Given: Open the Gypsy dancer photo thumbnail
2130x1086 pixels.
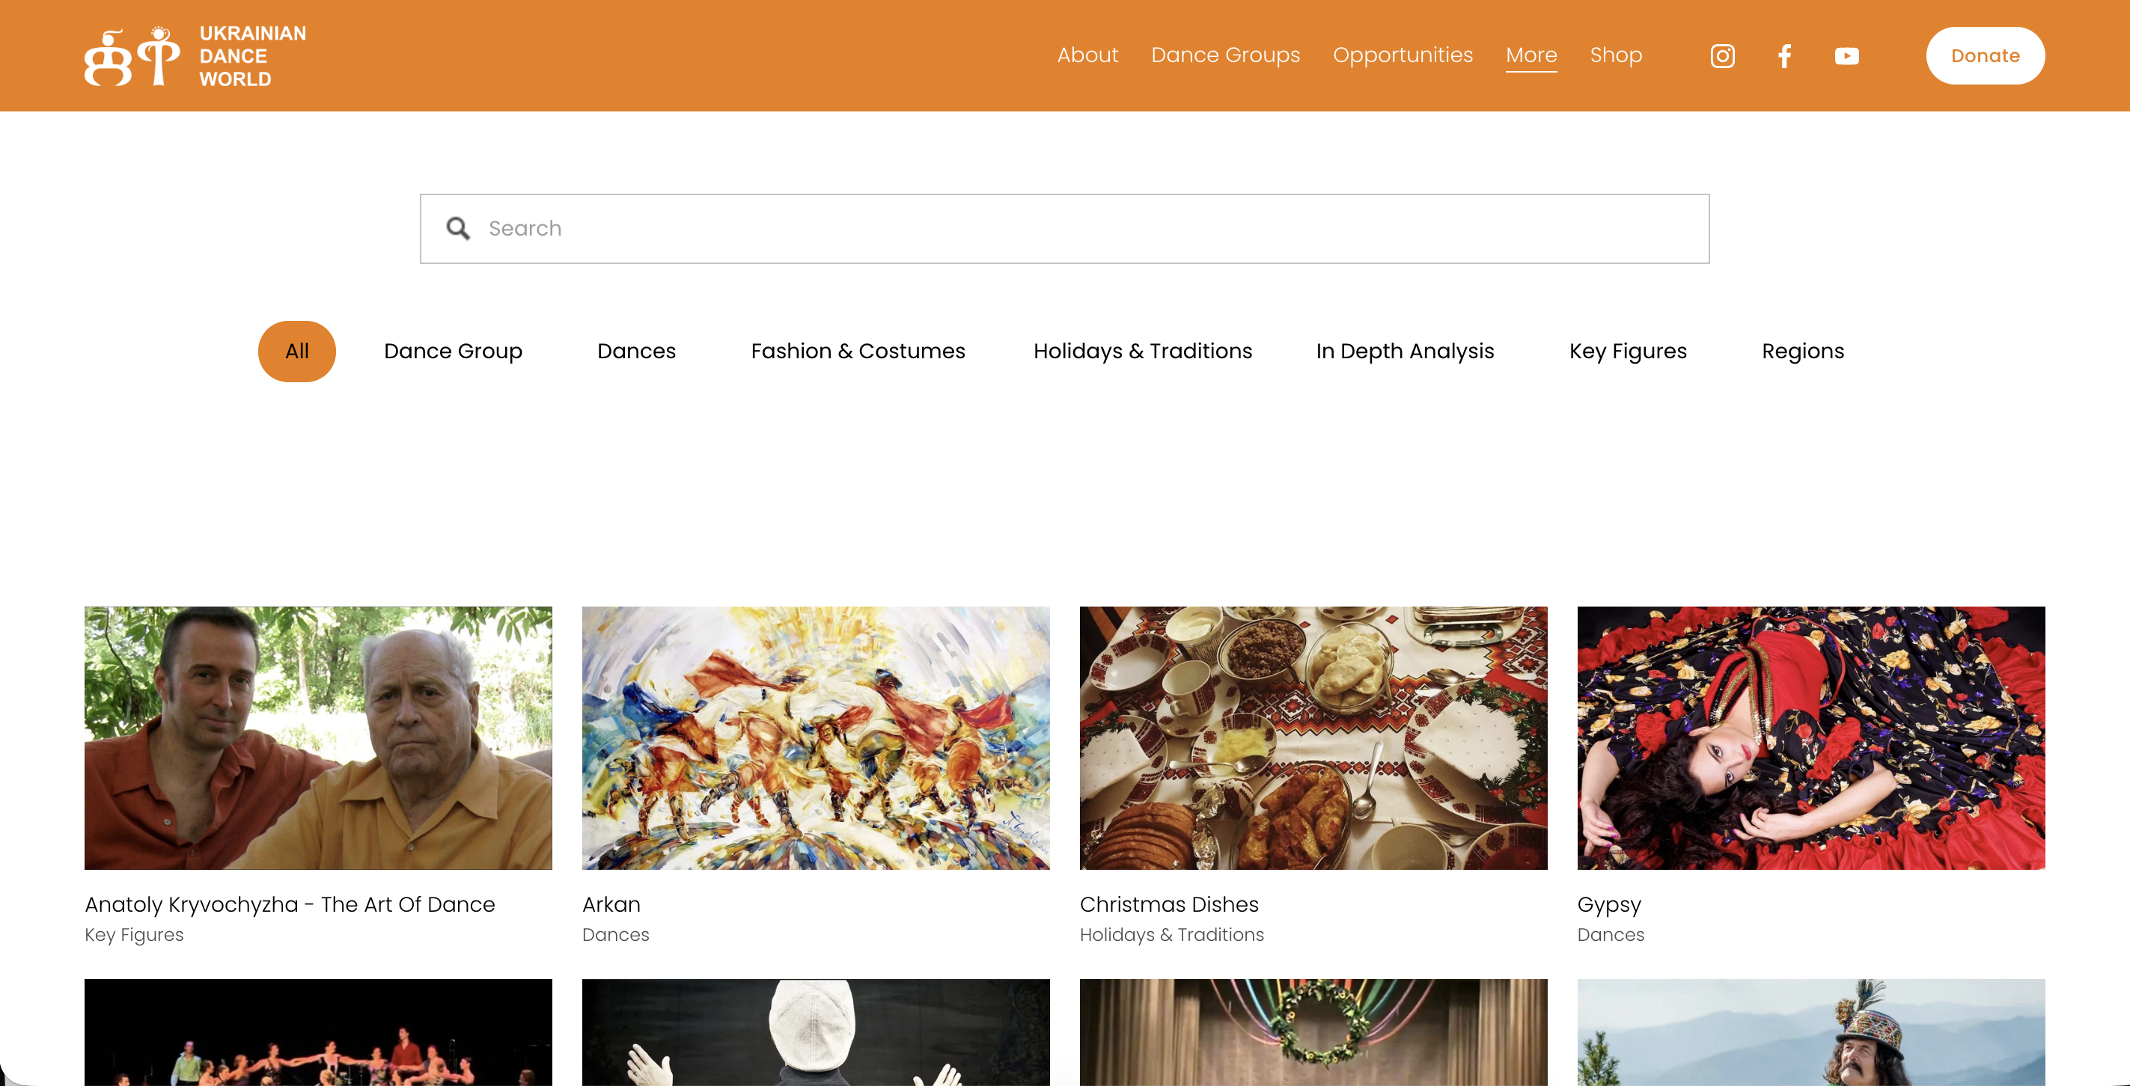Looking at the screenshot, I should tap(1811, 738).
